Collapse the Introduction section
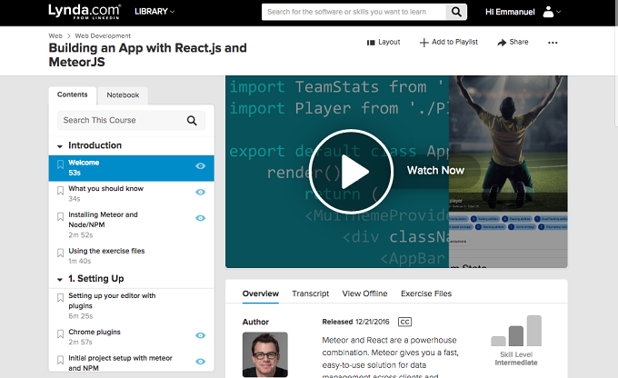This screenshot has height=378, width=618. coord(59,146)
